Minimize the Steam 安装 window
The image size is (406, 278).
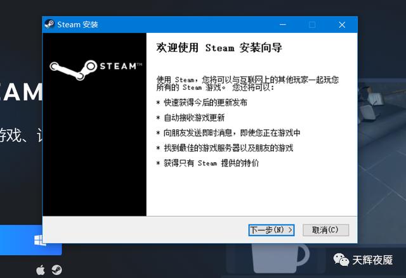coord(283,25)
